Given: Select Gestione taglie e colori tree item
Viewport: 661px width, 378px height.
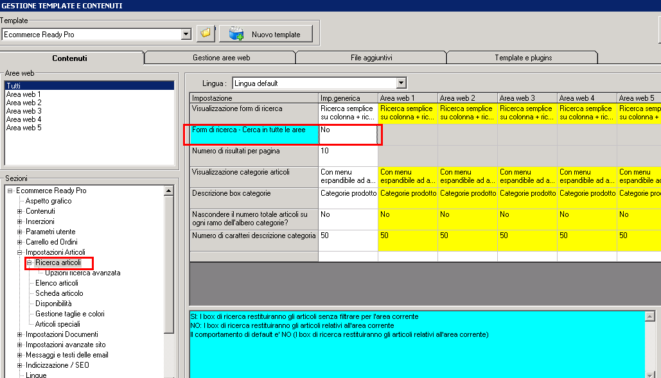Looking at the screenshot, I should (x=70, y=314).
